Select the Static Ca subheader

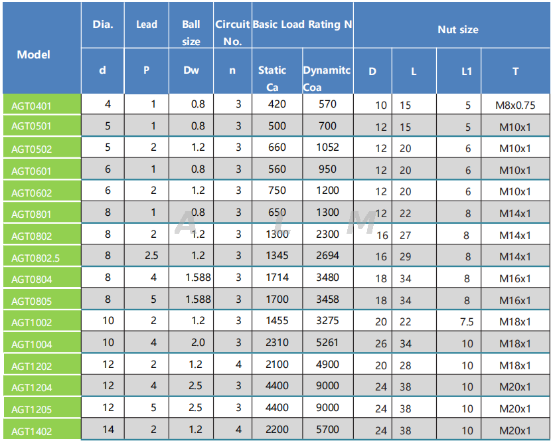pyautogui.click(x=272, y=78)
